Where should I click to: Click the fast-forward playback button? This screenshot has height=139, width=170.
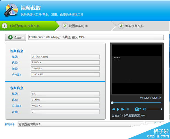123,109
